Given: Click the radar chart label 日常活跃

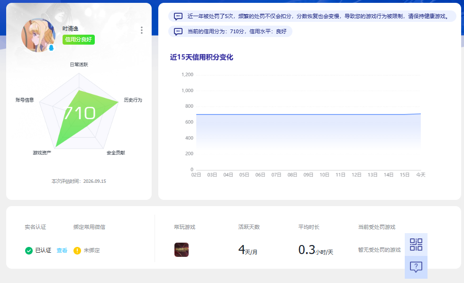Looking at the screenshot, I should click(x=79, y=65).
